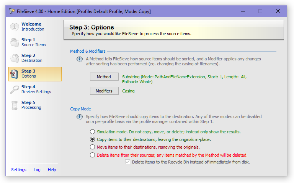Click the Step 5 hourglass icon
Viewport: 294px width, 183px height.
coord(15,105)
